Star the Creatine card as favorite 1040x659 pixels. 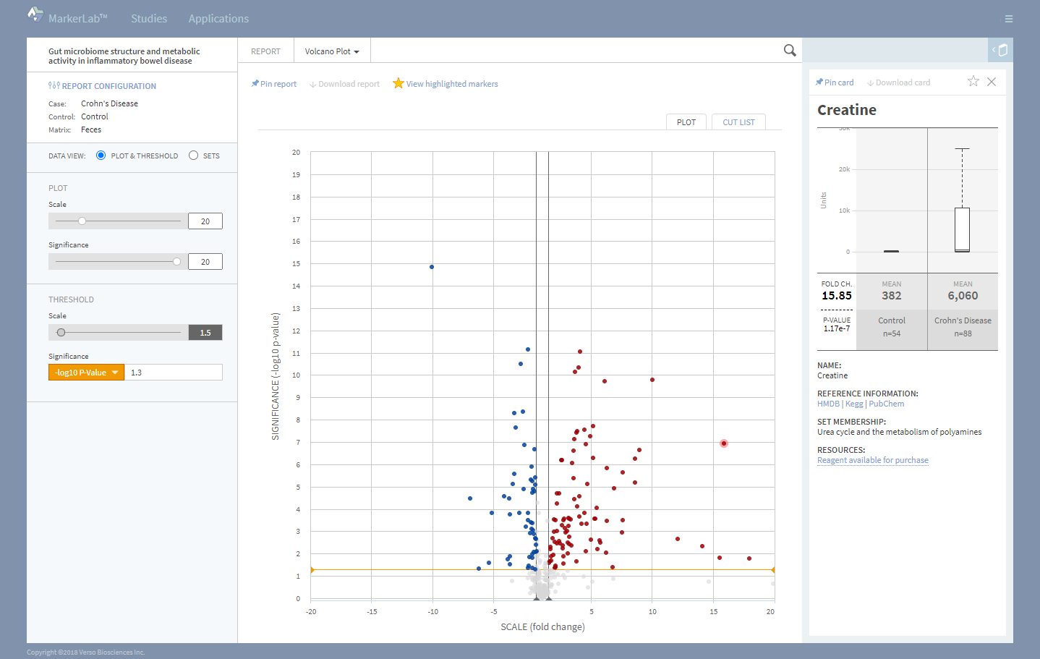tap(973, 82)
